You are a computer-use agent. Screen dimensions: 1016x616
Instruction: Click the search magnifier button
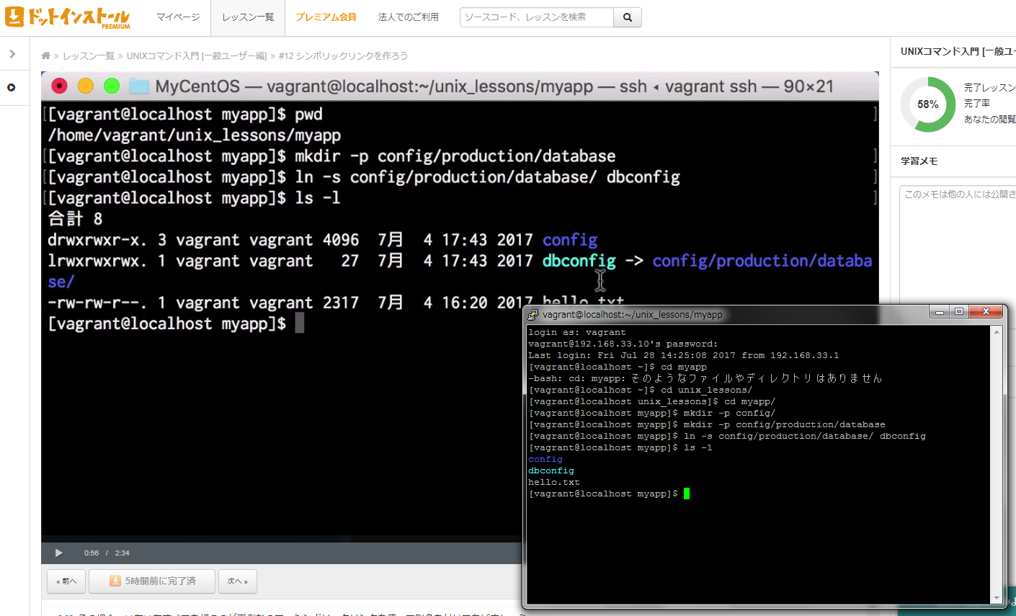pos(627,17)
